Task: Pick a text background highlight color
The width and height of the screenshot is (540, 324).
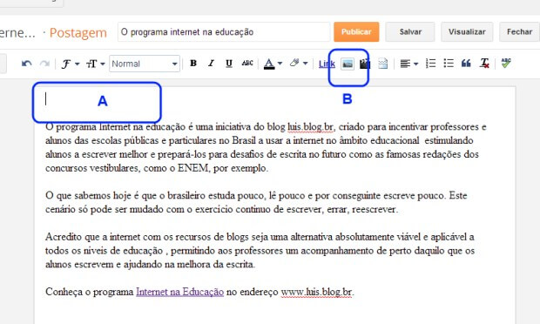Action: pos(294,63)
